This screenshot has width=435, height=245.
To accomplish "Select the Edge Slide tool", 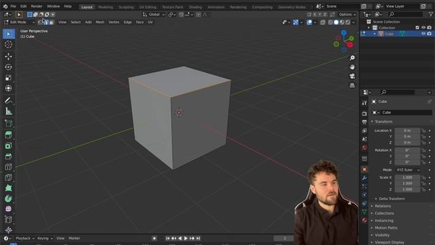I will point(9,219).
